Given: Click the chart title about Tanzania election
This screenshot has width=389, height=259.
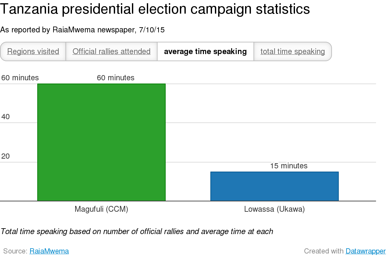Looking at the screenshot, I should click(155, 10).
